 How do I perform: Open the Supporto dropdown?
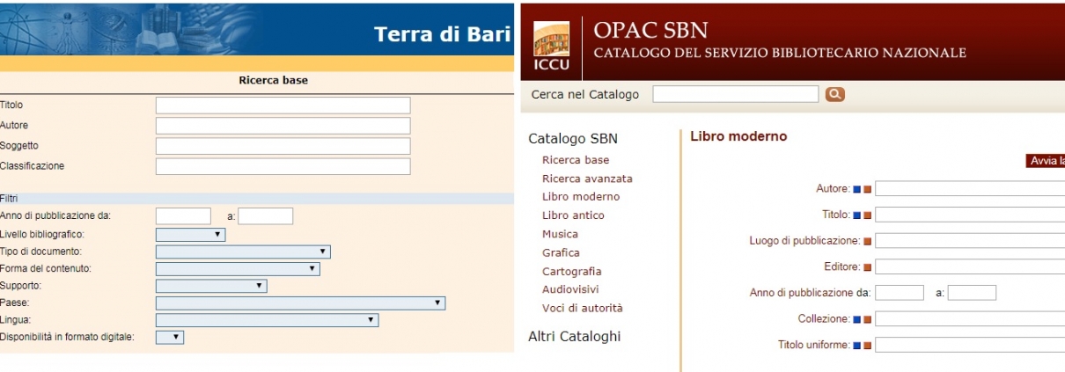point(211,286)
